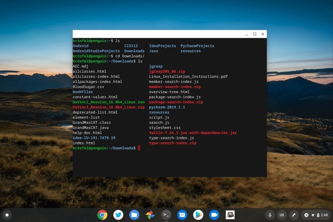Launch Google Photos pinwheel icon
333x222 pixels.
150,215
